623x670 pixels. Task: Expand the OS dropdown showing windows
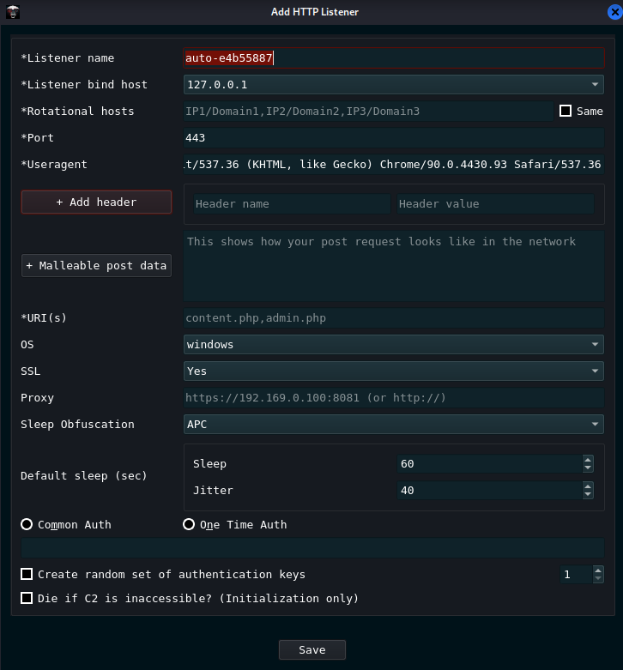point(394,344)
